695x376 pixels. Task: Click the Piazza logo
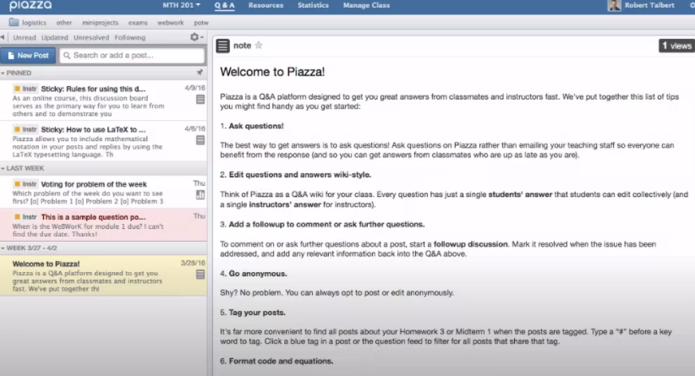[x=30, y=5]
